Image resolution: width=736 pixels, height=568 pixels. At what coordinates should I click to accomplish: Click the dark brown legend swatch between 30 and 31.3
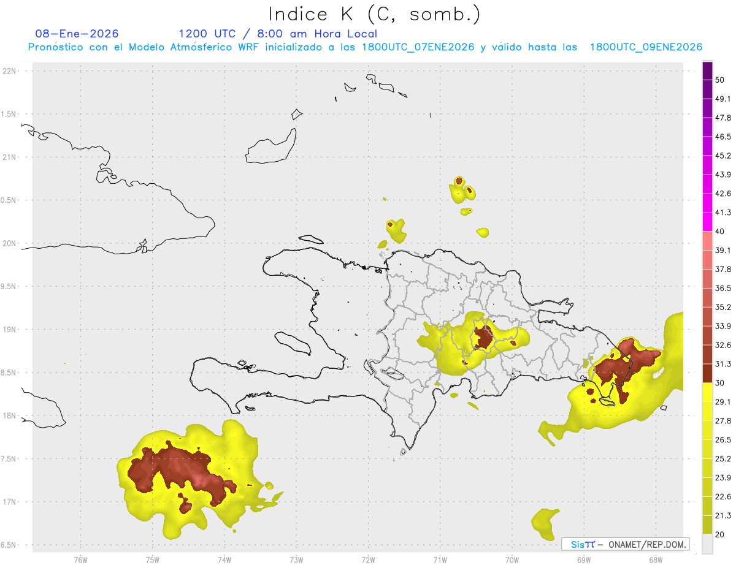[707, 373]
